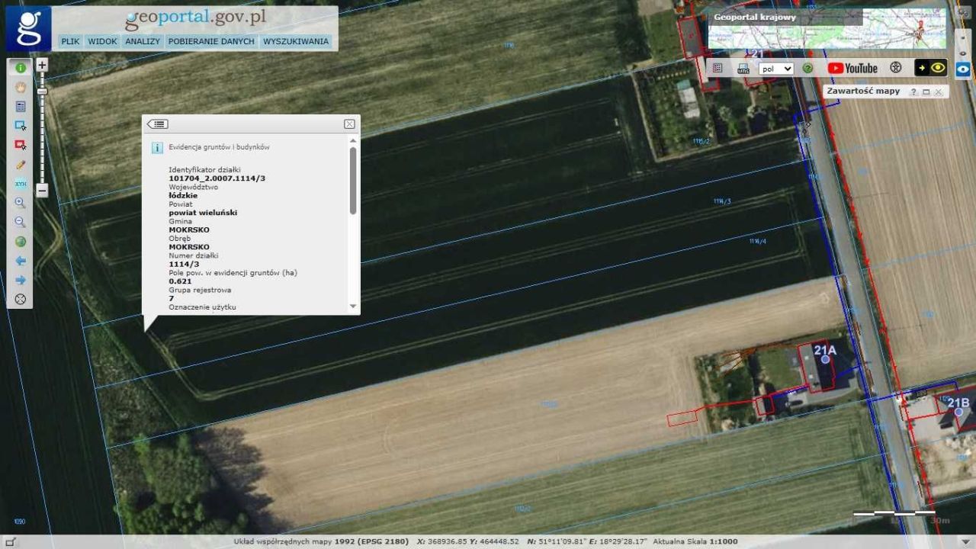Click the województwo value łódzkie

pos(183,195)
